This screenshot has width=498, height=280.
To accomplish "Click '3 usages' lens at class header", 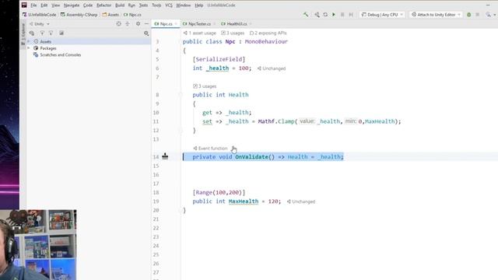I will pyautogui.click(x=233, y=33).
